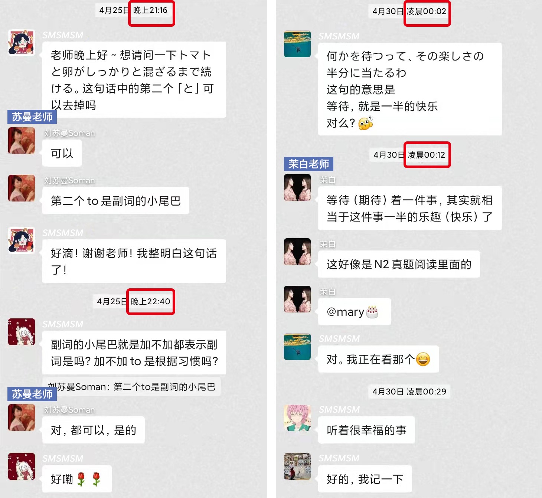Viewport: 542px width, 498px height.
Task: Tap the thinking face emoji after 对么？
Action: [x=366, y=123]
